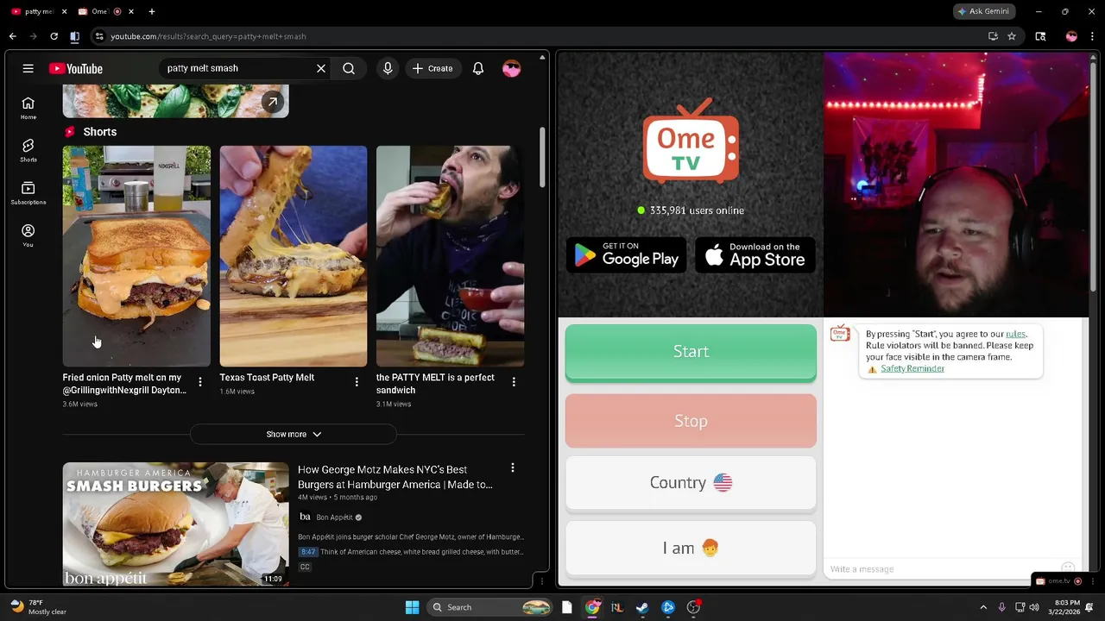Start voice search with the microphone icon
The width and height of the screenshot is (1105, 621).
pos(388,68)
